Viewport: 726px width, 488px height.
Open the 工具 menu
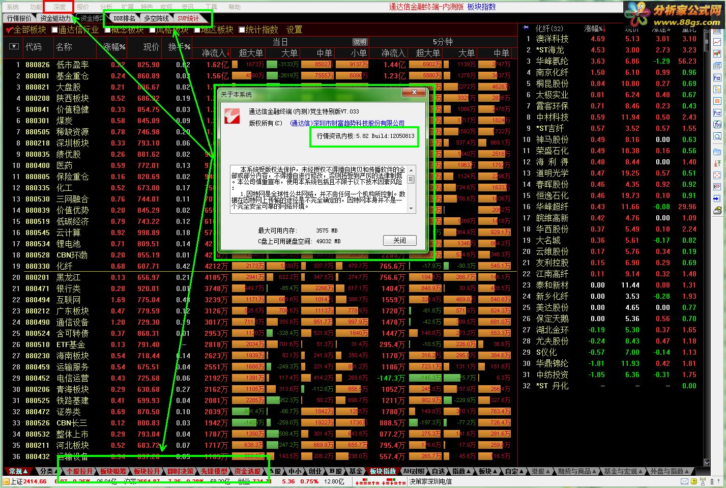point(211,7)
